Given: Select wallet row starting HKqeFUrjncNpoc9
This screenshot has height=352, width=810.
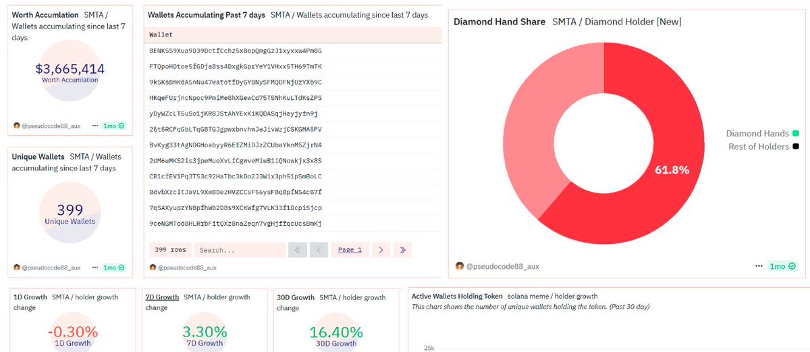Looking at the screenshot, I should click(292, 98).
